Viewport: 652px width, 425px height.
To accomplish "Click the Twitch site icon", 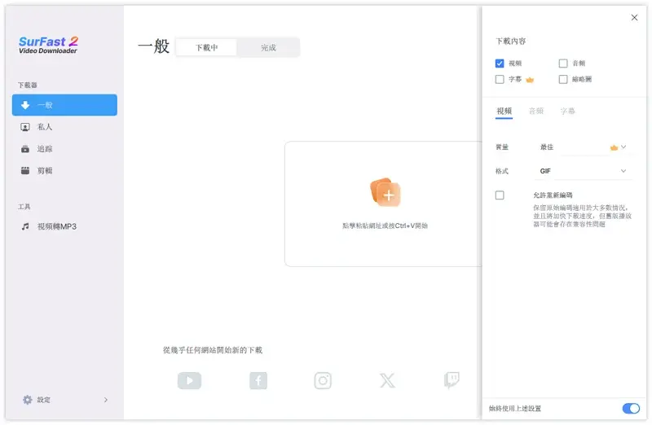I will [452, 380].
